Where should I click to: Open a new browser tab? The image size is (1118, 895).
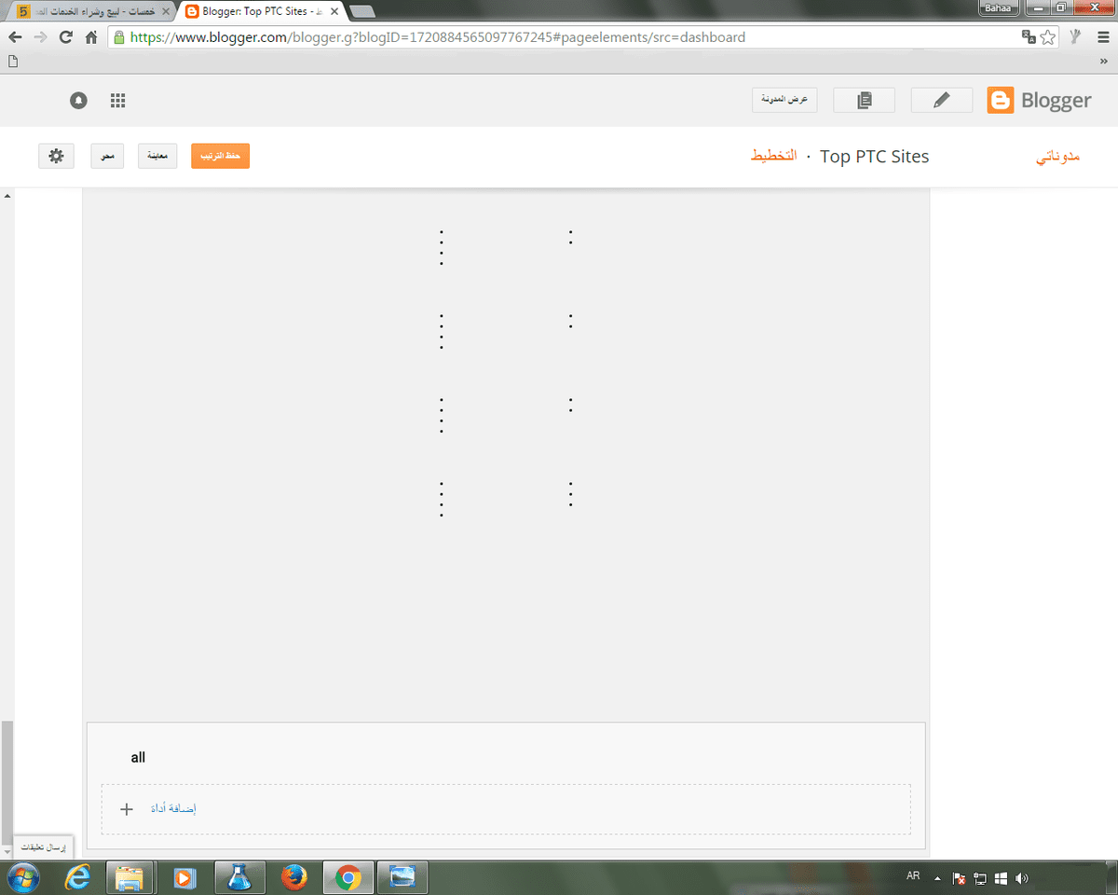[x=361, y=11]
